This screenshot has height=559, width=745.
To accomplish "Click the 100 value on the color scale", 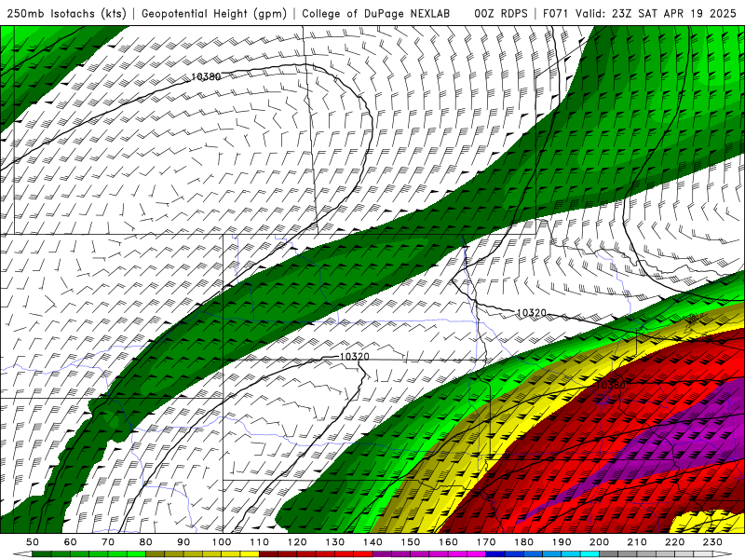I will point(222,542).
